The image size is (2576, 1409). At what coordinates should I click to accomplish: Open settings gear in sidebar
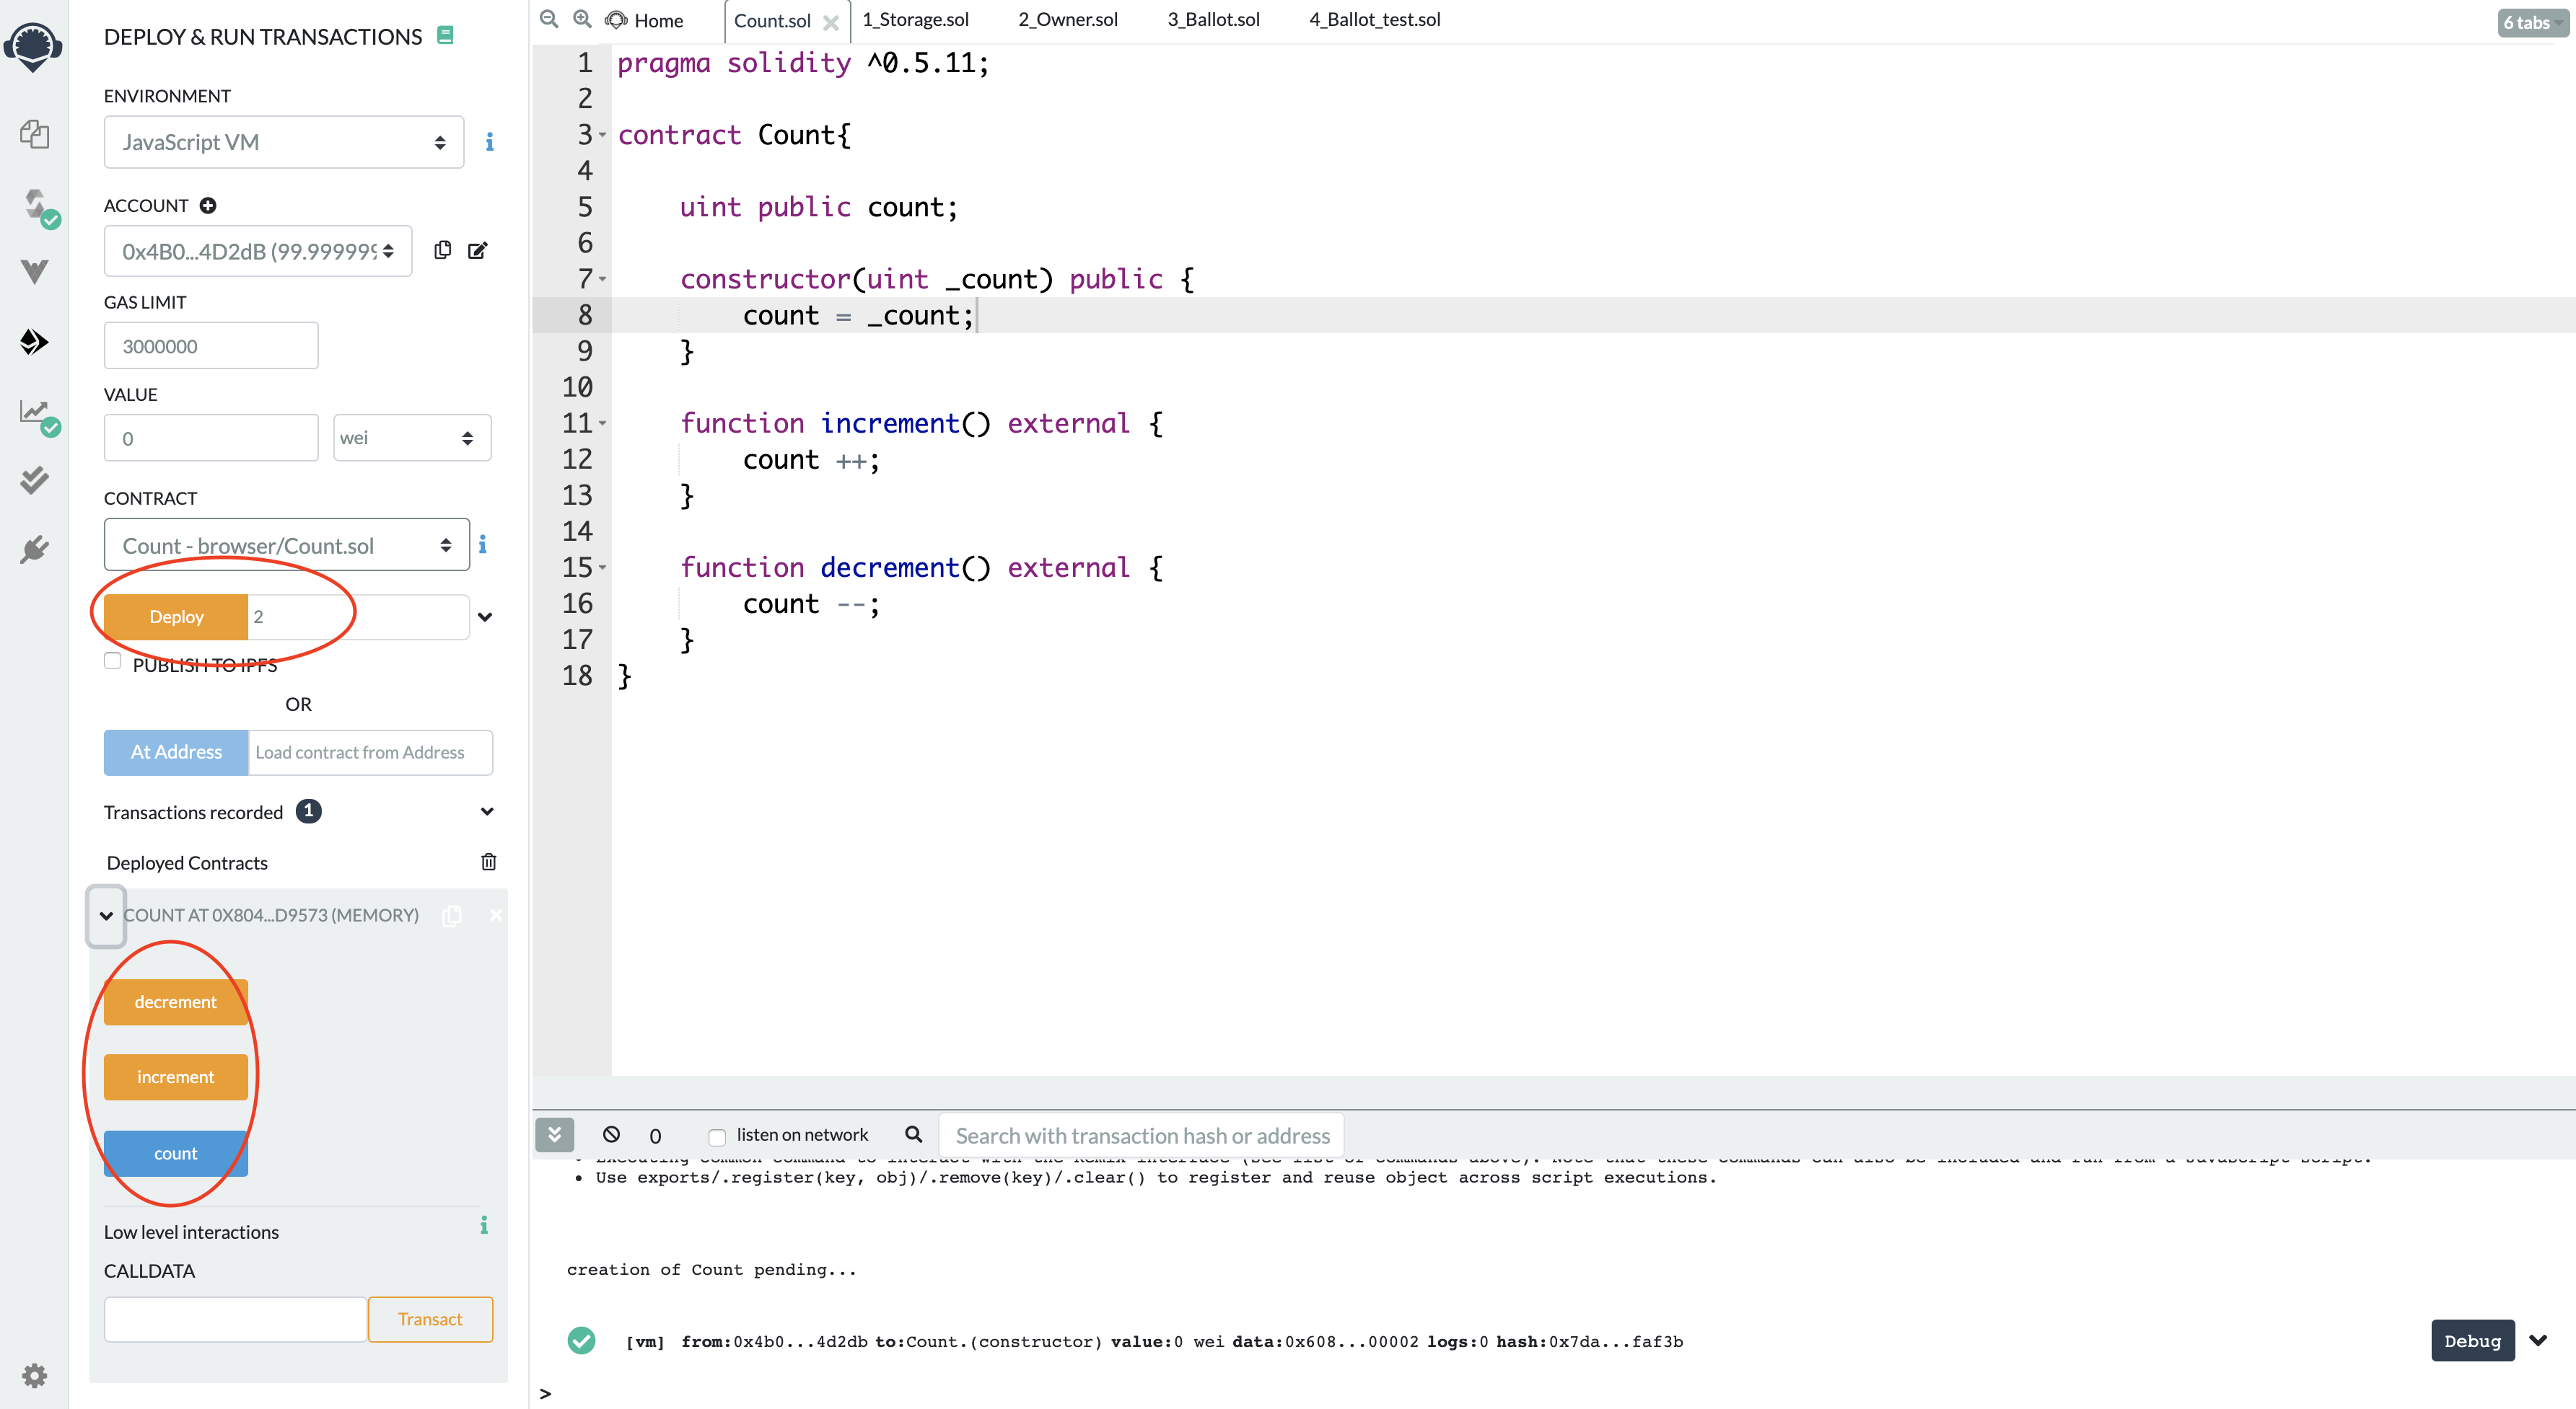tap(34, 1375)
